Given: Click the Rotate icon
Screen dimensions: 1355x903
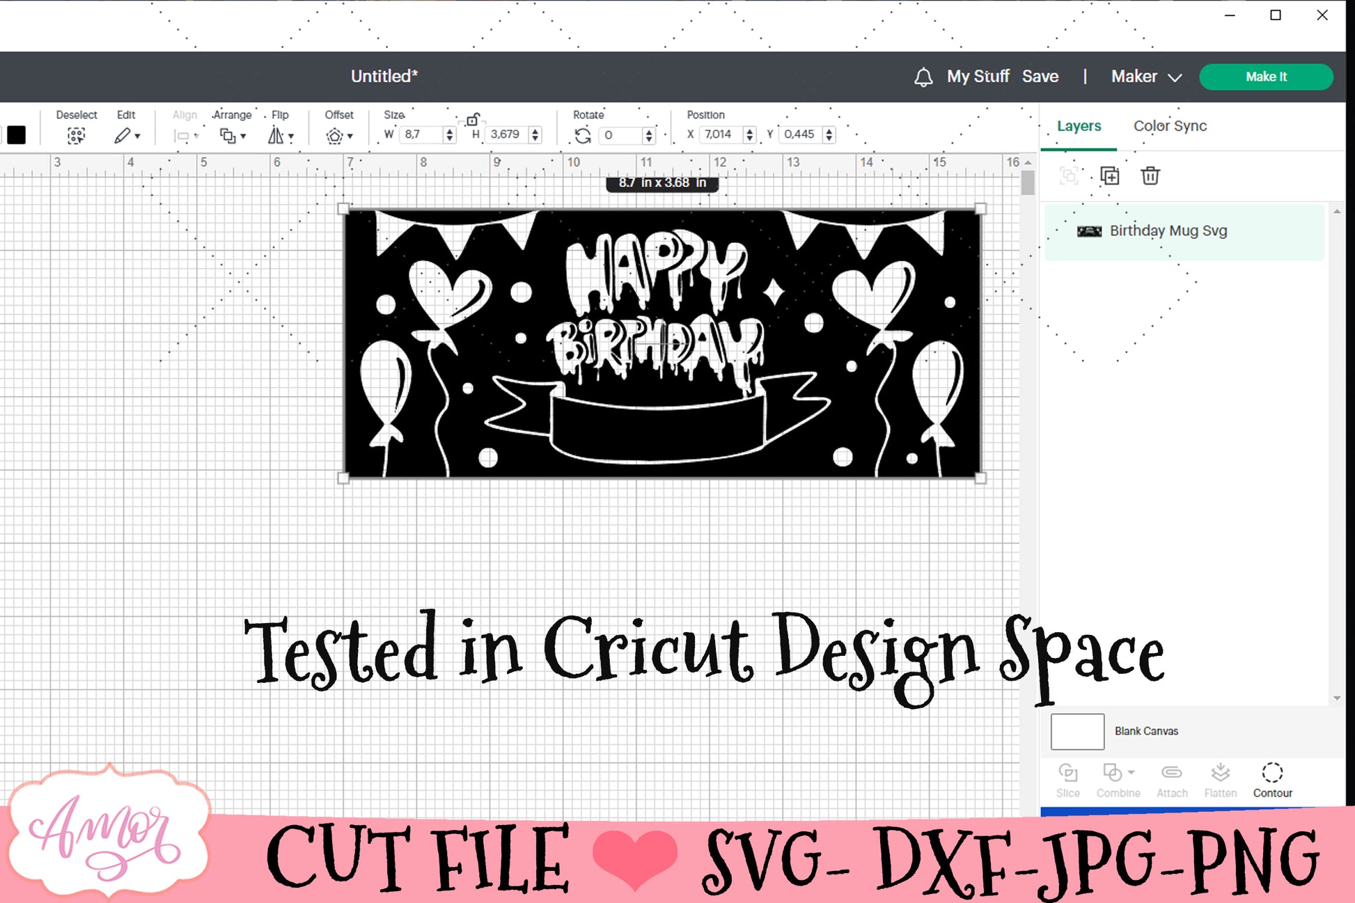Looking at the screenshot, I should click(x=583, y=135).
